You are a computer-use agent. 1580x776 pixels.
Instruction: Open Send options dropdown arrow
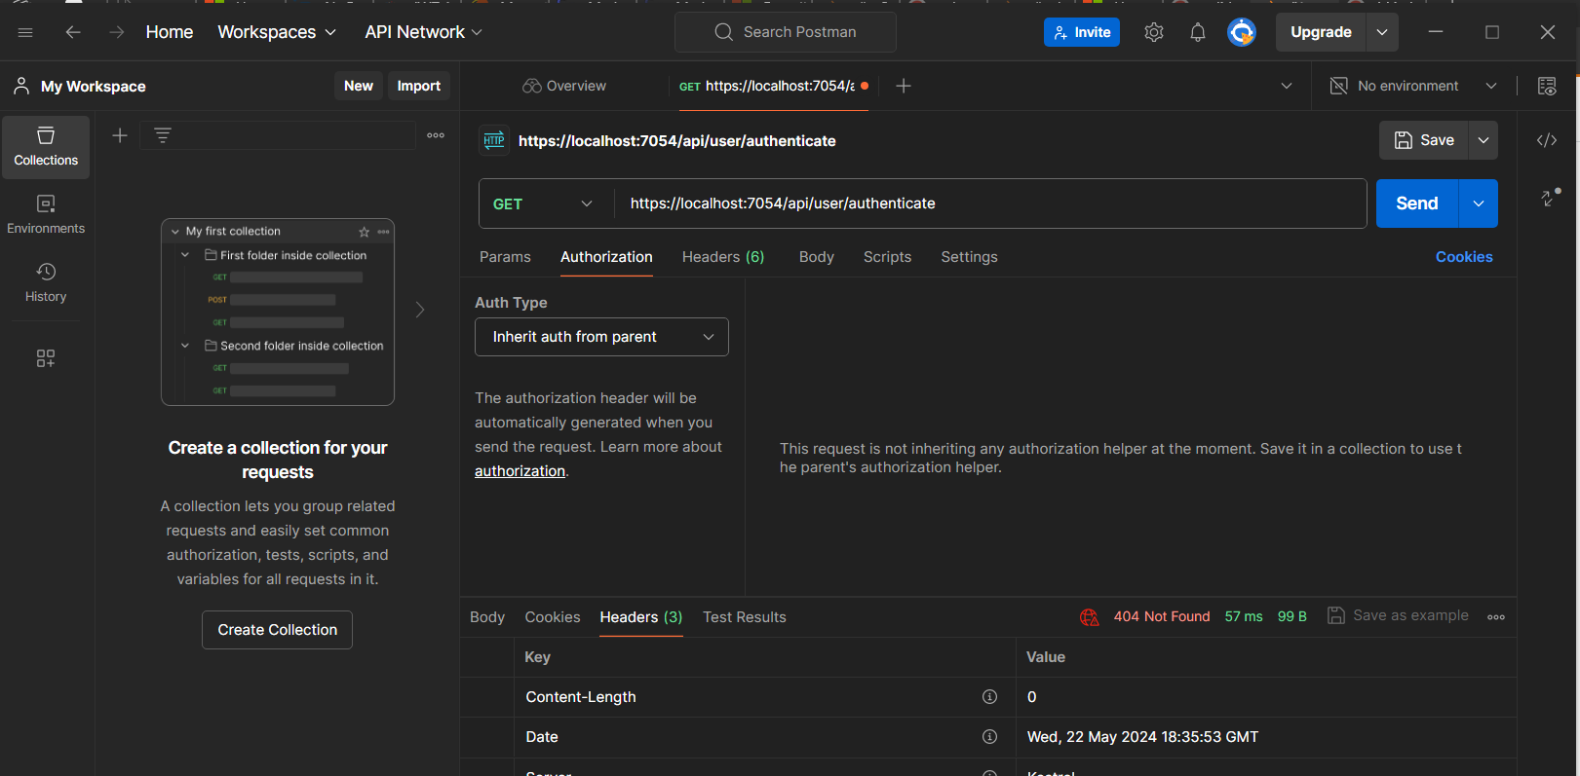pos(1479,203)
